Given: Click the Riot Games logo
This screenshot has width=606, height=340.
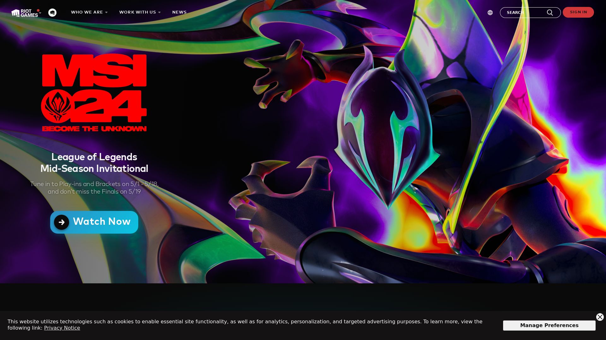Looking at the screenshot, I should pos(24,13).
